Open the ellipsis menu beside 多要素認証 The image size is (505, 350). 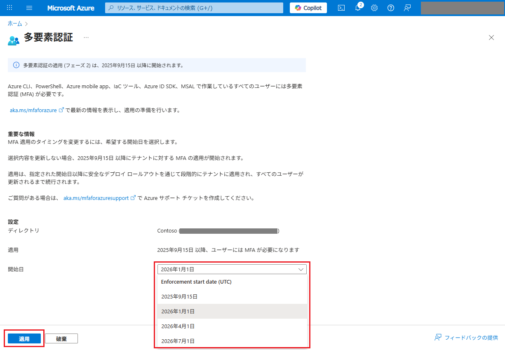[x=86, y=37]
